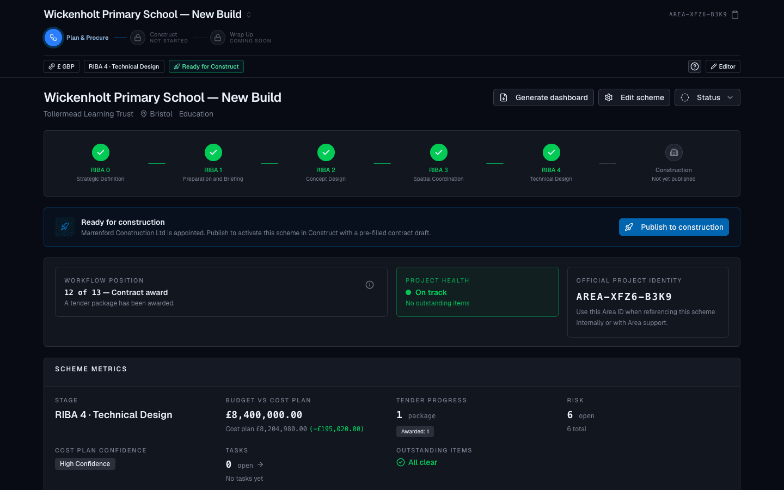Open Edit scheme settings
784x490 pixels.
[x=634, y=97]
